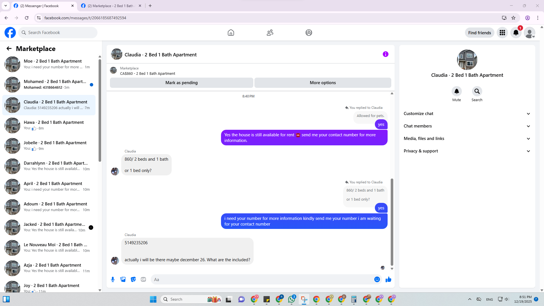The image size is (544, 306).
Task: Attach a file with photo icon
Action: point(123,279)
